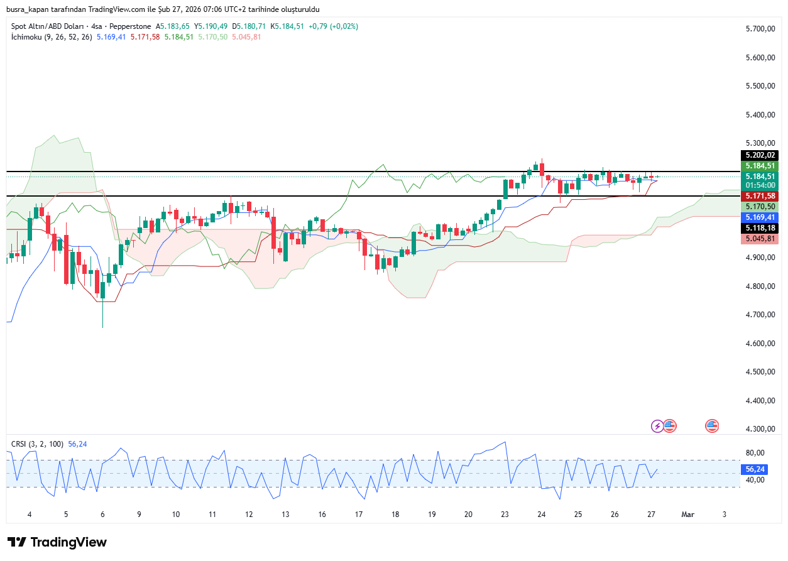This screenshot has height=561, width=788.
Task: Click the TradingView logo at bottom left
Action: (57, 542)
